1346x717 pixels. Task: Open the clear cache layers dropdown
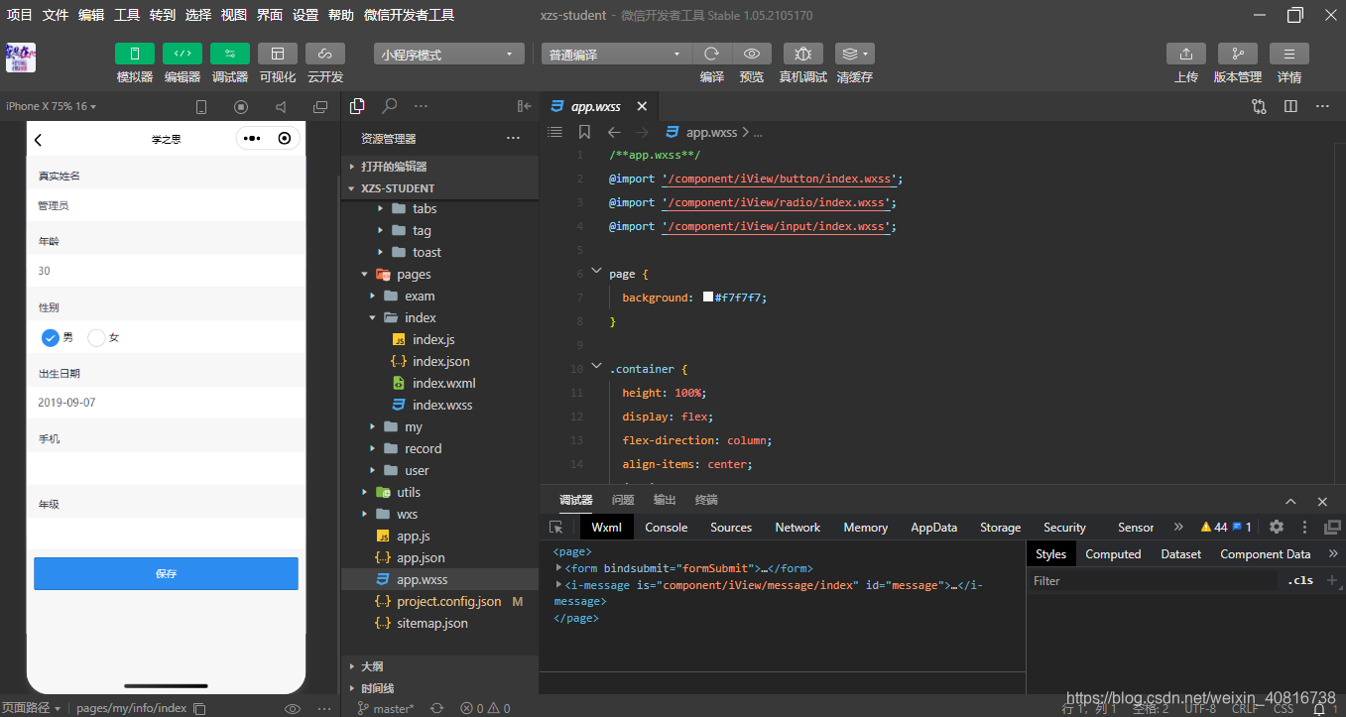pyautogui.click(x=855, y=54)
